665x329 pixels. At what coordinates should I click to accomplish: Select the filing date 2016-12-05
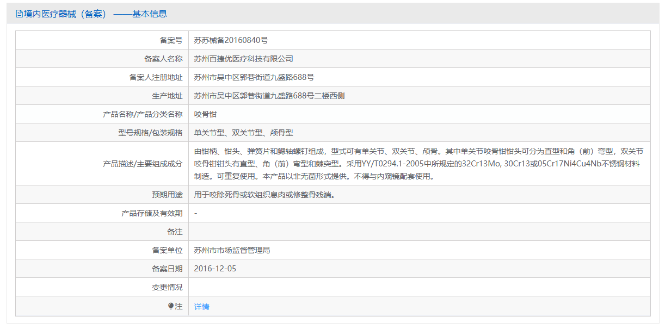click(x=215, y=269)
